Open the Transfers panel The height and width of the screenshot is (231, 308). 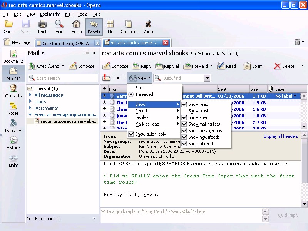click(x=13, y=126)
